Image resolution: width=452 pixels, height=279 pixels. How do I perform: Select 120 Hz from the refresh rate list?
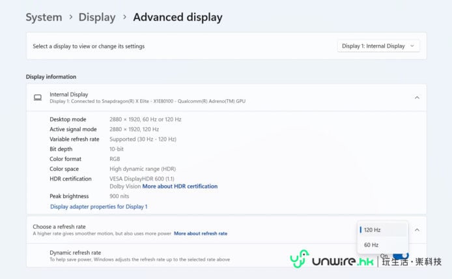pos(373,230)
